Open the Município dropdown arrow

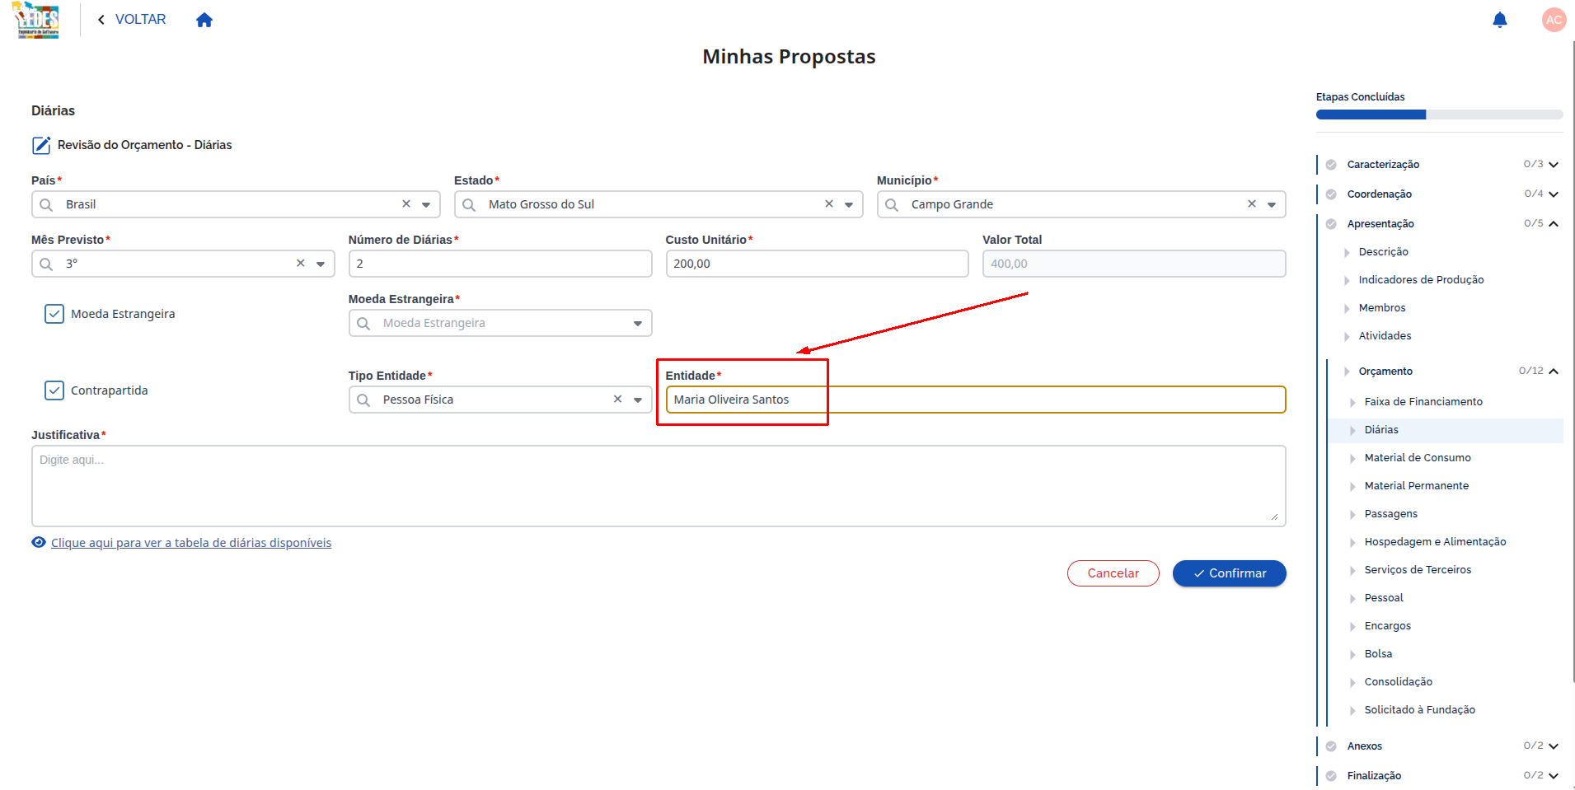tap(1272, 205)
